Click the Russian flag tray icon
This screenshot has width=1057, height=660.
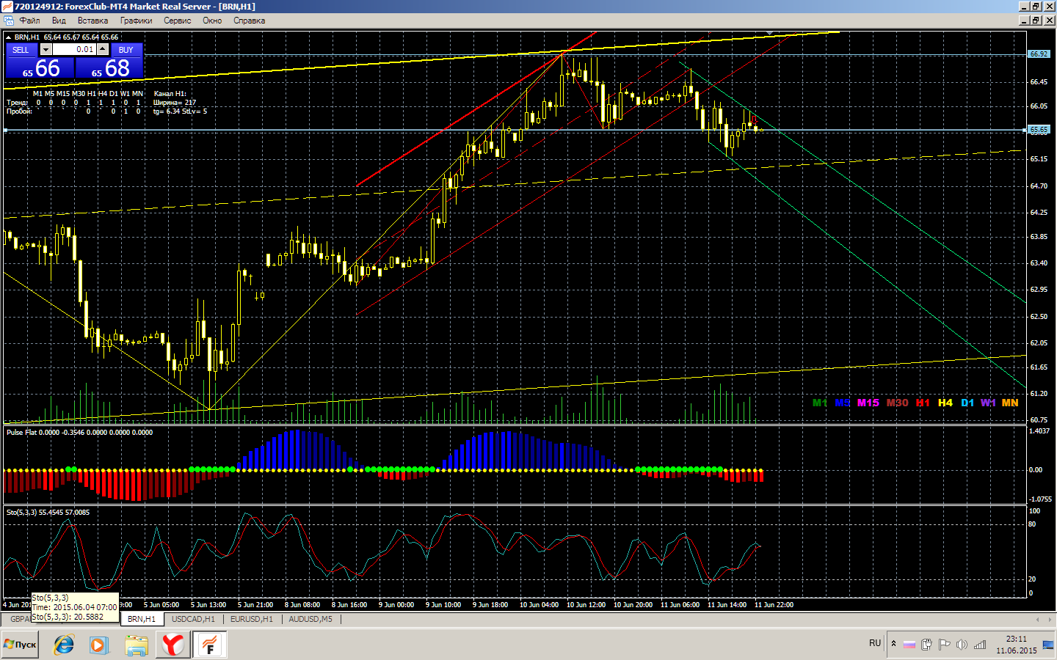click(909, 645)
